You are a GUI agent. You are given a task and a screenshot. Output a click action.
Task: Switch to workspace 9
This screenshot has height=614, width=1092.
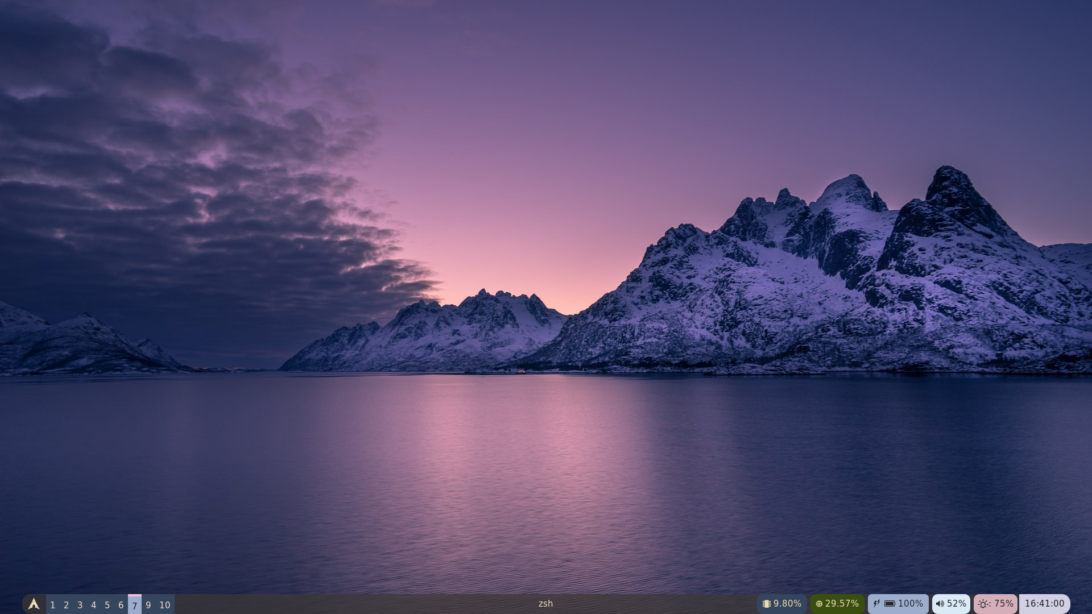pyautogui.click(x=148, y=605)
